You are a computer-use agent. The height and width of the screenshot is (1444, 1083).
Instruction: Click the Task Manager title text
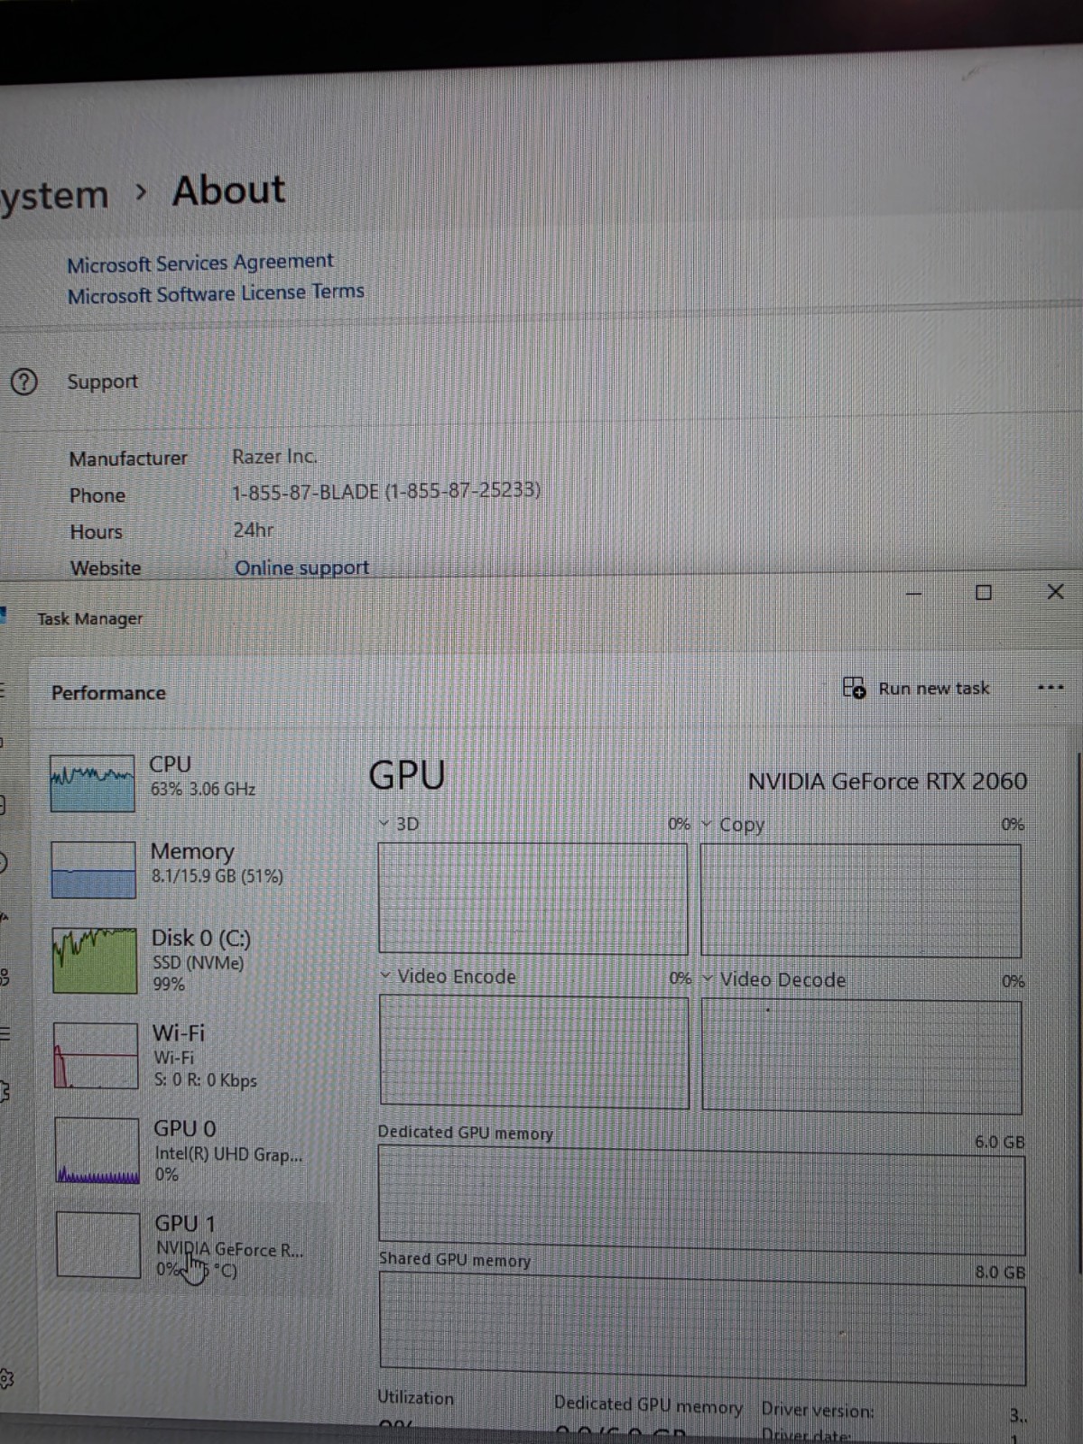click(x=89, y=619)
